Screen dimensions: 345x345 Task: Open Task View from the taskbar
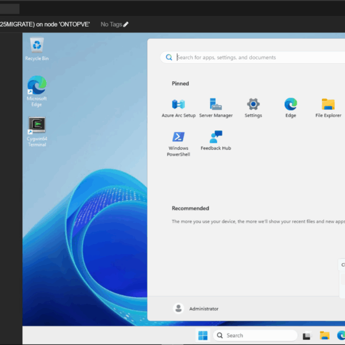307,336
